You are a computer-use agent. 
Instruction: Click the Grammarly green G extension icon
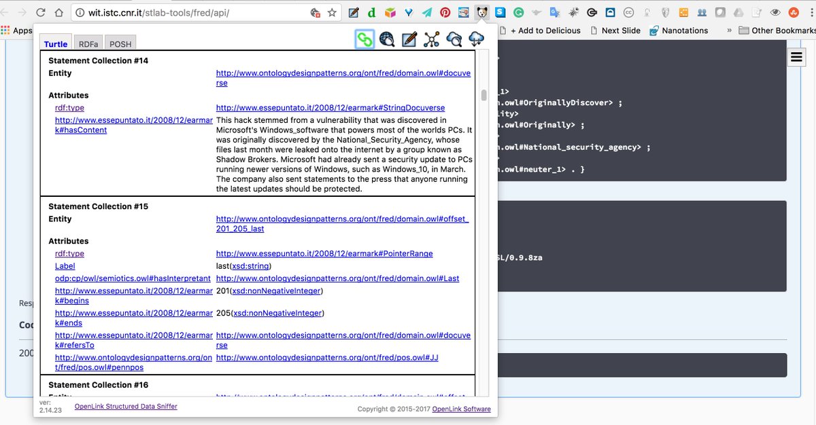[518, 12]
